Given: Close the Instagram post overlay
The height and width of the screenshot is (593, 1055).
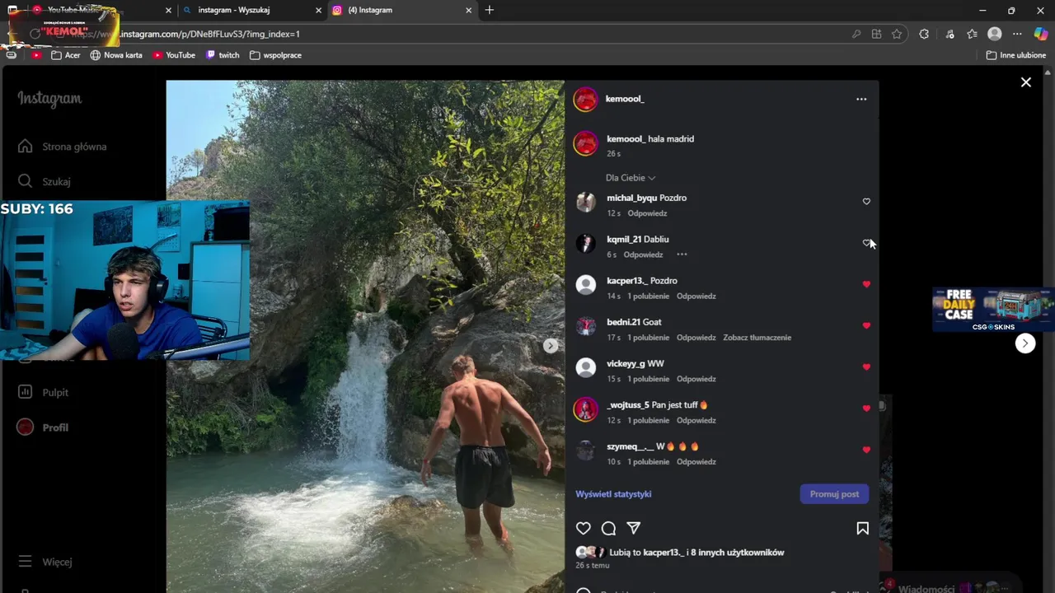Looking at the screenshot, I should point(1026,82).
